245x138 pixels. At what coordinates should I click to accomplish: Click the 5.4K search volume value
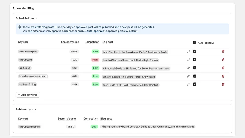tap(75, 85)
